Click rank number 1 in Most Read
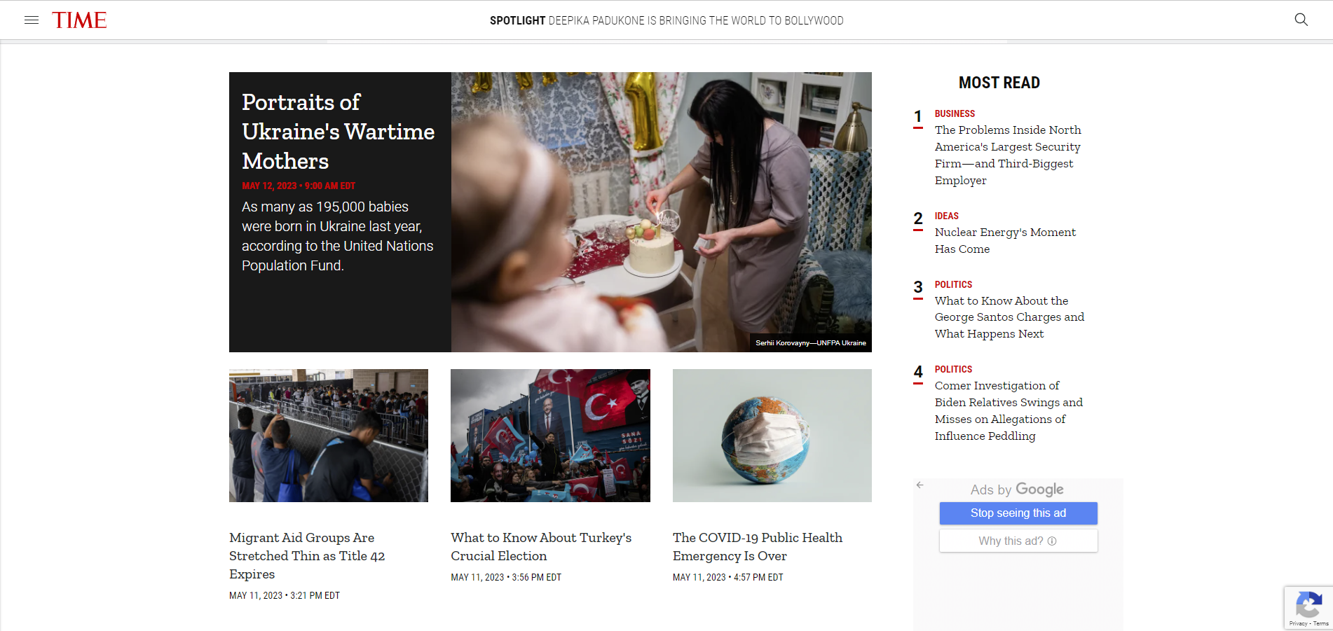 918,117
